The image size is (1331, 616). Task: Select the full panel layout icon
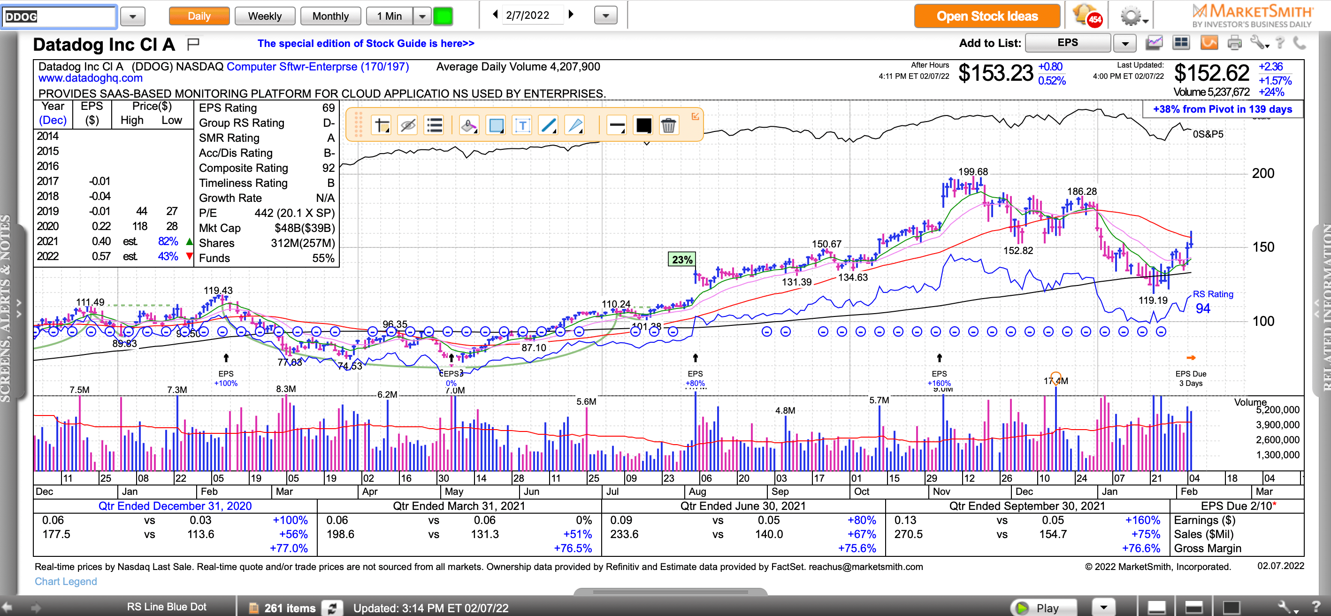tap(1232, 608)
